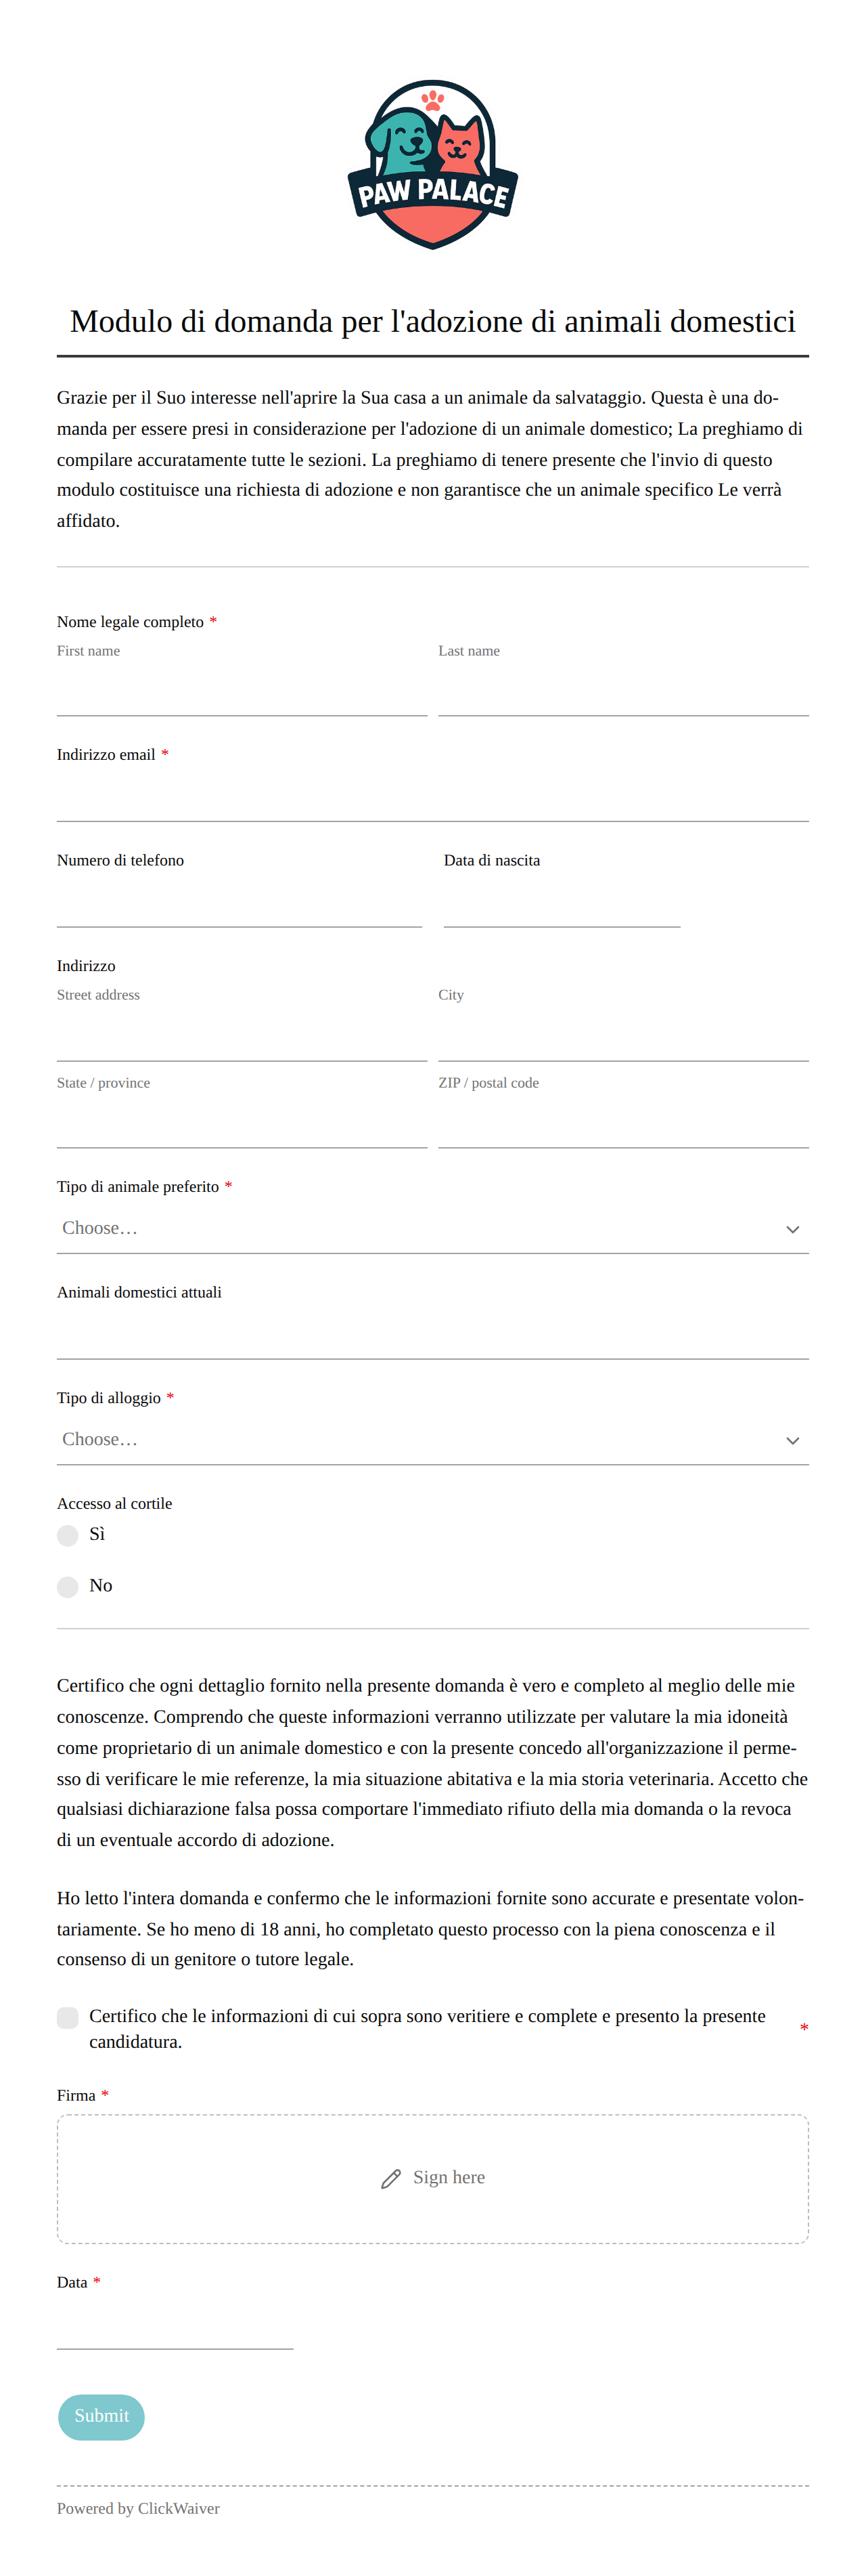Viewport: 866px width, 2576px height.
Task: Click the pencil icon in signature box
Action: (390, 2178)
